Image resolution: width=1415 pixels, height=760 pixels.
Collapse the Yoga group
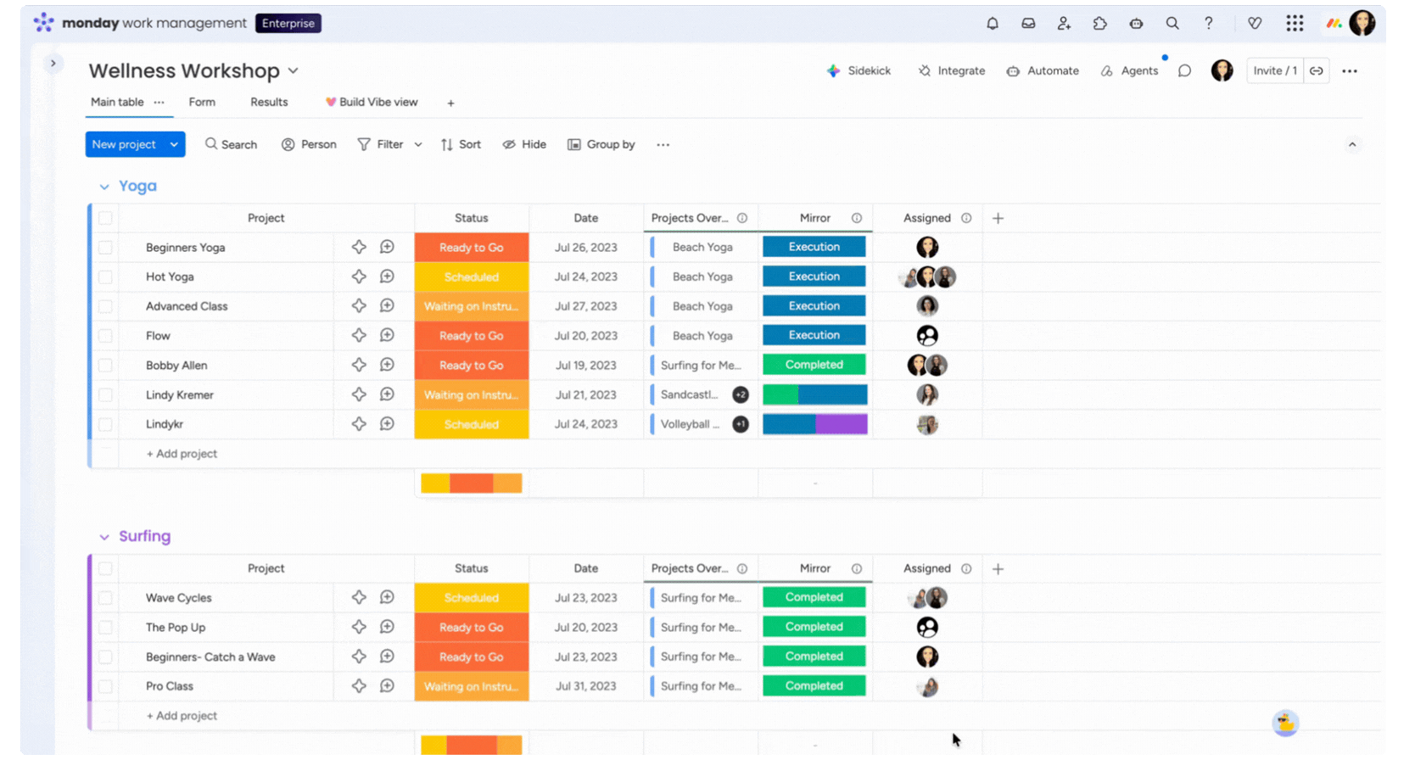tap(104, 187)
